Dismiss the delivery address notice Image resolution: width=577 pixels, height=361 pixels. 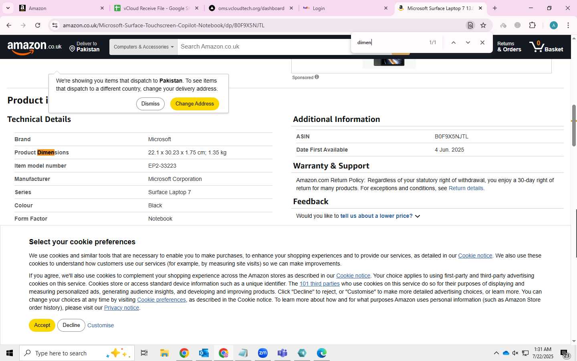click(150, 104)
